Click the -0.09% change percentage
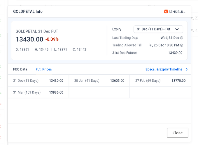Viewport: 198px width, 145px height. pyautogui.click(x=52, y=39)
